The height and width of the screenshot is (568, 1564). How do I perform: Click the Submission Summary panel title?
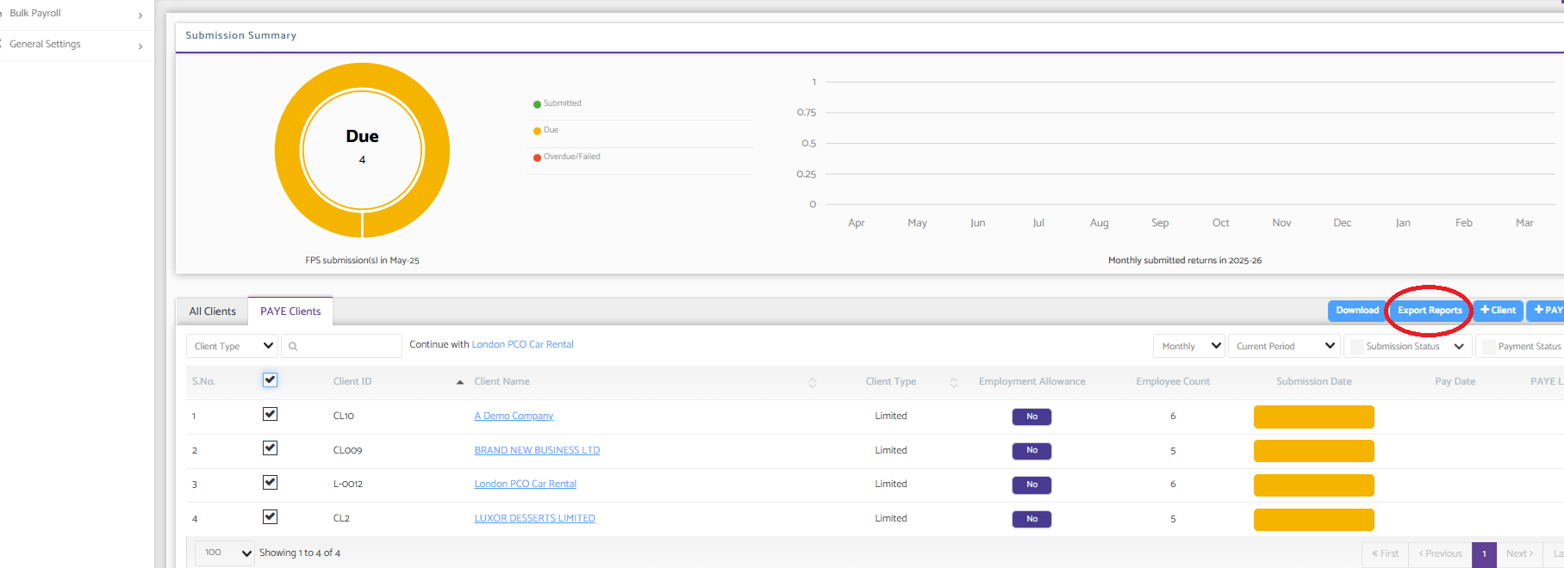coord(240,35)
